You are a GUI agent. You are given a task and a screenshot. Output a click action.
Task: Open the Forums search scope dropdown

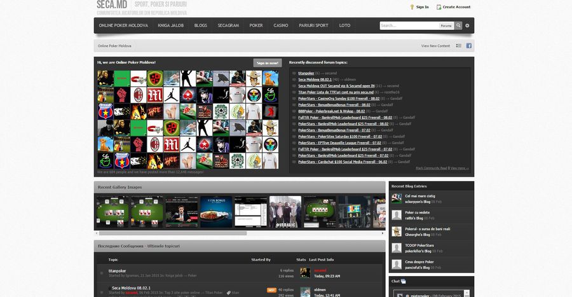[446, 25]
